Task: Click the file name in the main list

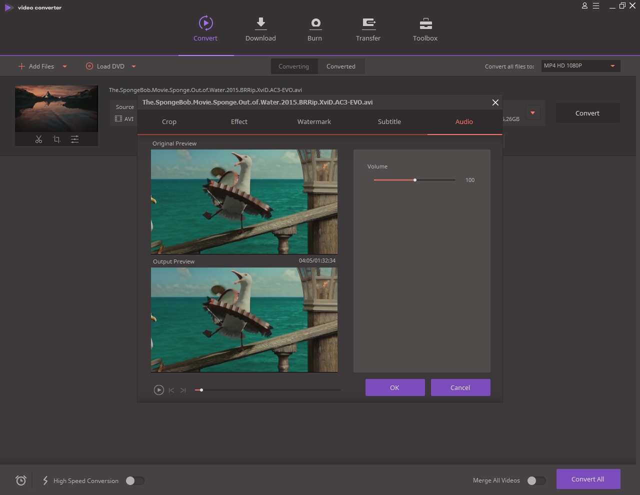Action: point(205,90)
